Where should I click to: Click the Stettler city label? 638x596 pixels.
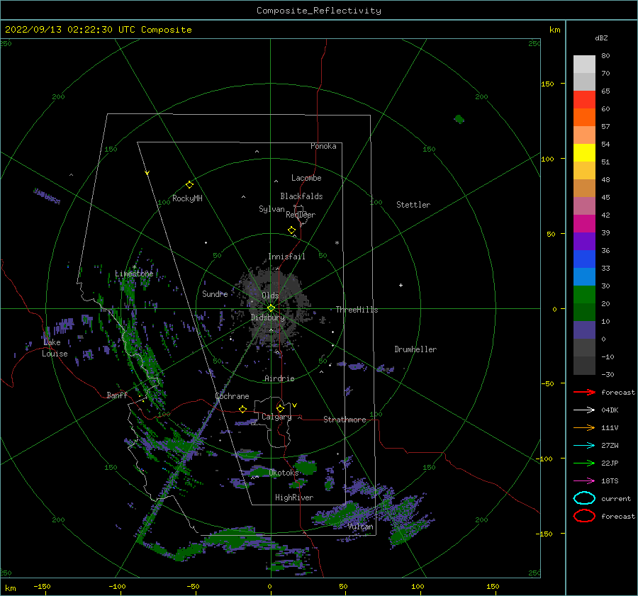tap(413, 205)
